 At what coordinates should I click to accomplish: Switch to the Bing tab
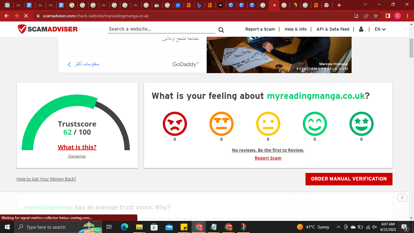click(199, 5)
